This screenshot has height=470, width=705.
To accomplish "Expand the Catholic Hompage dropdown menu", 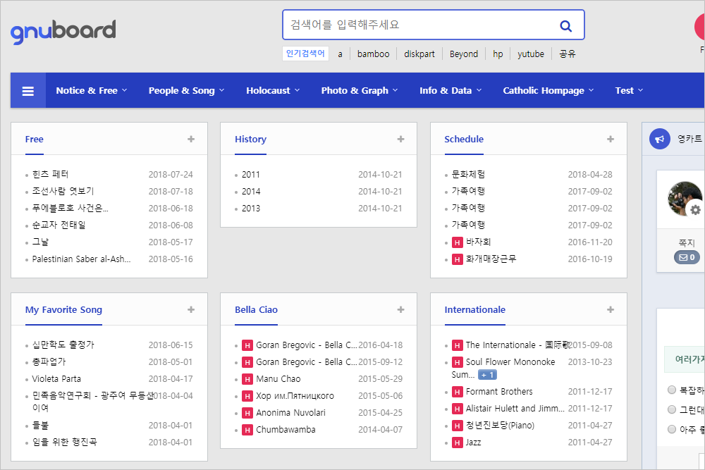I will 548,91.
